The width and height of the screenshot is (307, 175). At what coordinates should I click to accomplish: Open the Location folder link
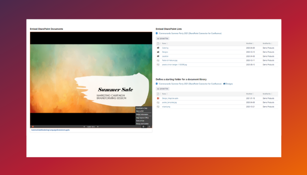pyautogui.click(x=165, y=56)
